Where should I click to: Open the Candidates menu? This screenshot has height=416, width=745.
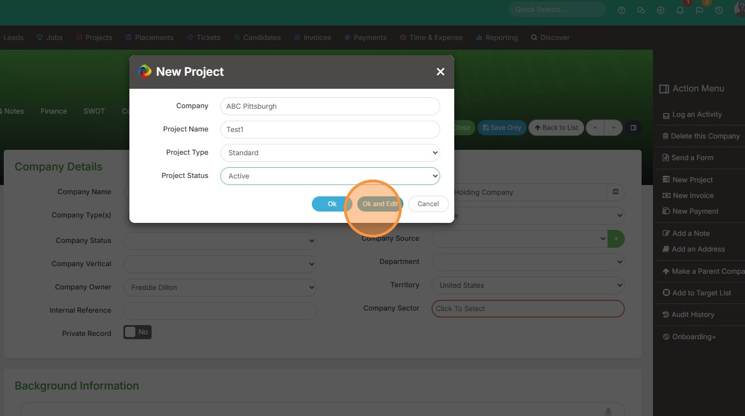[257, 37]
